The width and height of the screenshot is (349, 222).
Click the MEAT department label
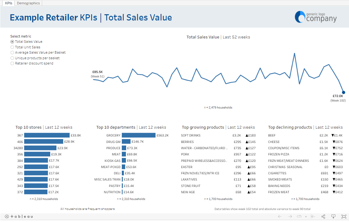click(116, 154)
